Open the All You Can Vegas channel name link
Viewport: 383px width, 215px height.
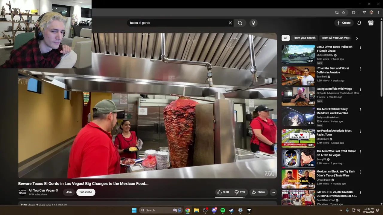point(42,191)
